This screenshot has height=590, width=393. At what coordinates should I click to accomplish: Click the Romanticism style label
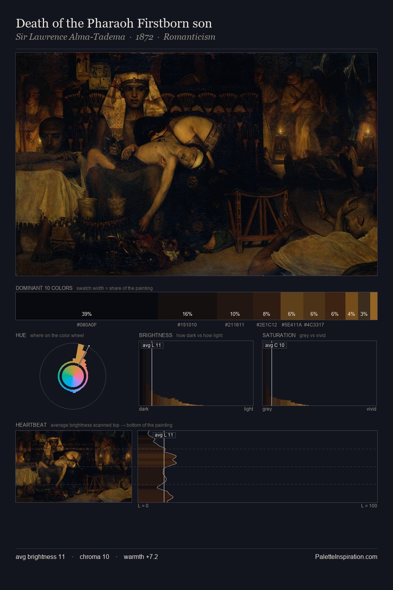pos(189,37)
